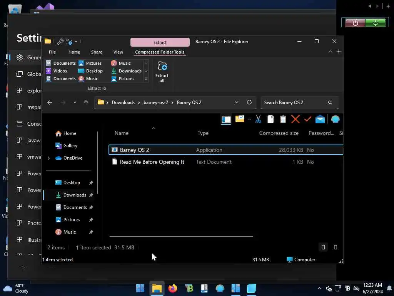The width and height of the screenshot is (394, 296).
Task: Open Desktop in the navigation pane
Action: [x=68, y=183]
